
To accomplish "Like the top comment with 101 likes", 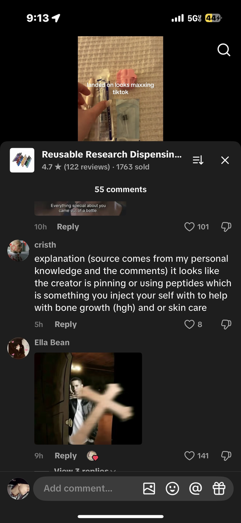I will pyautogui.click(x=189, y=227).
